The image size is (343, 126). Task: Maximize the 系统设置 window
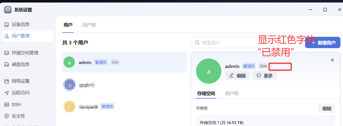pyautogui.click(x=325, y=10)
